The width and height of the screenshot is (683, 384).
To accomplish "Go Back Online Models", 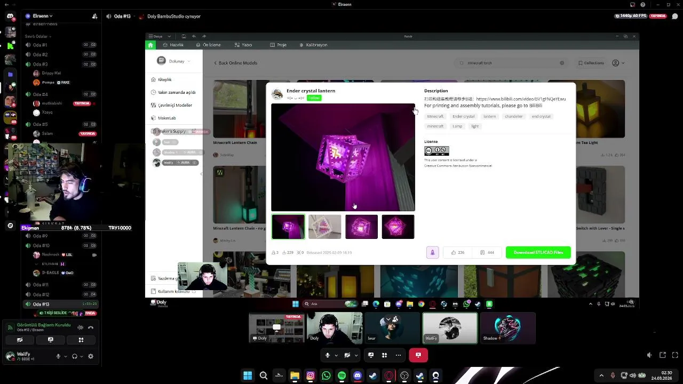I will tap(235, 63).
